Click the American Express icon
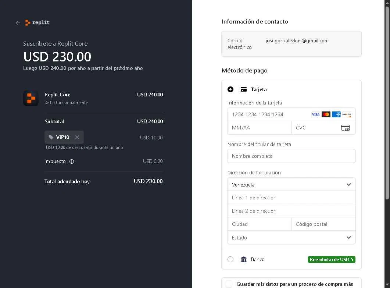The image size is (390, 288). [336, 114]
